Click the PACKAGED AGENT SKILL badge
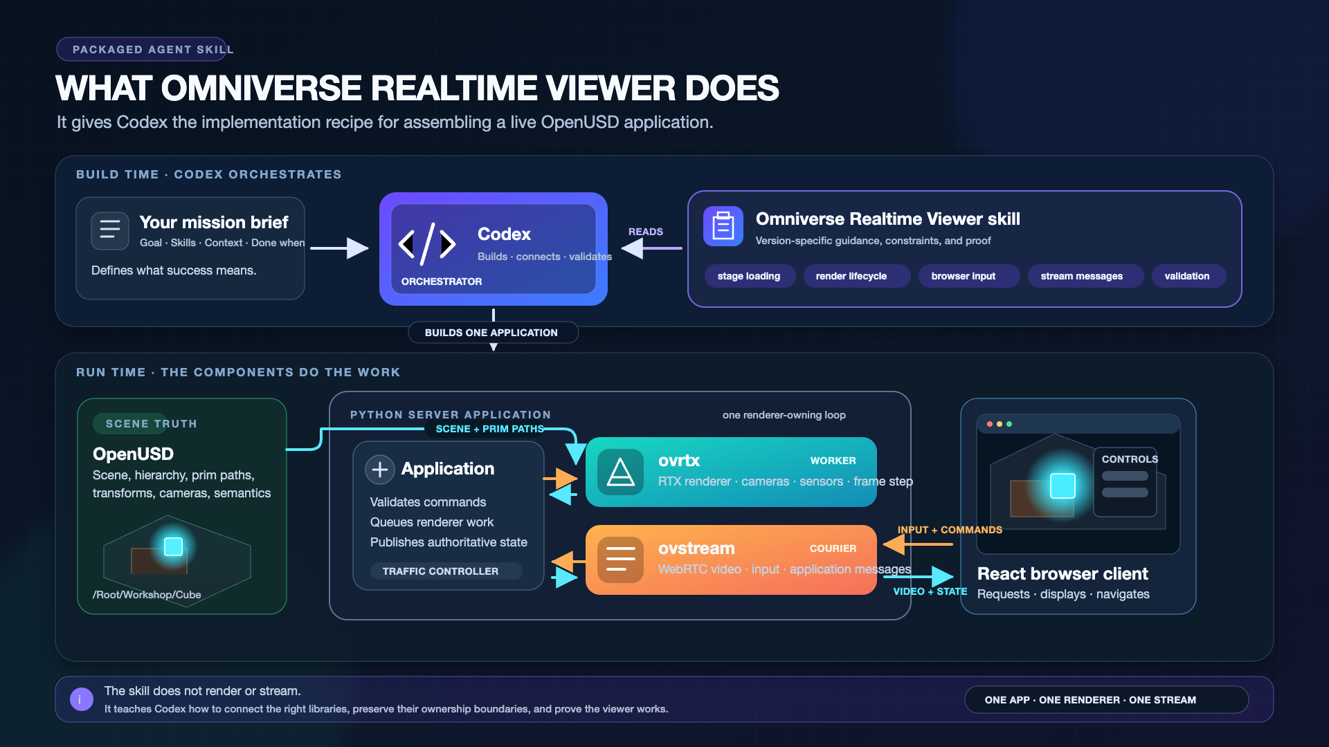This screenshot has height=747, width=1329. [x=142, y=49]
